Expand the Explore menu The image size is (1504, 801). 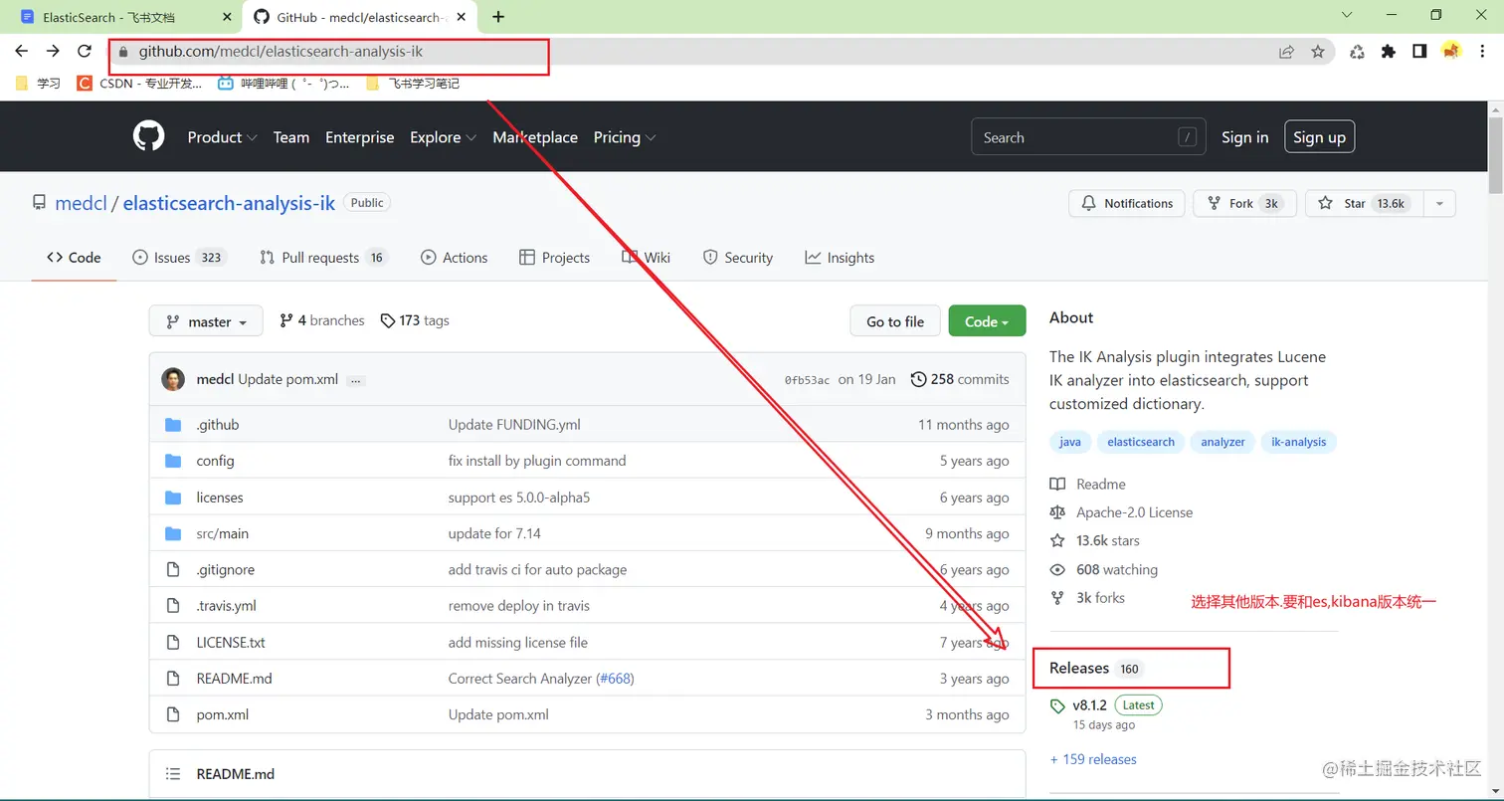tap(443, 137)
